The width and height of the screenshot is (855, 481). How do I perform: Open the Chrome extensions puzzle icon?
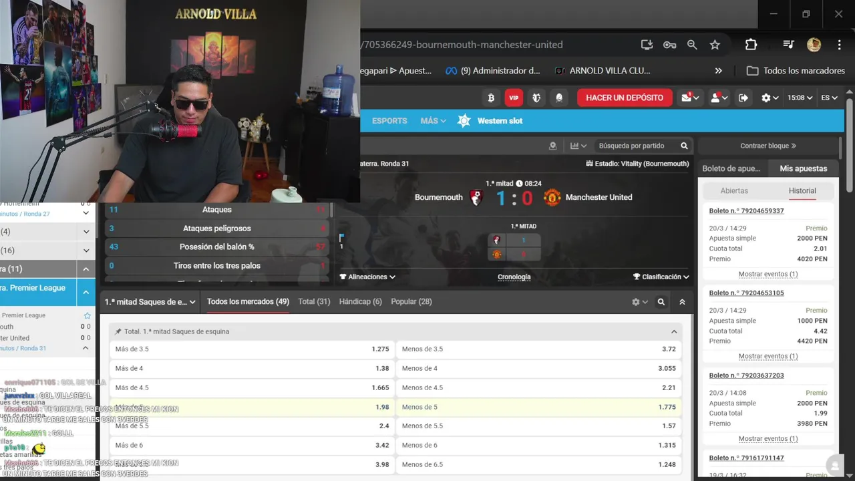pos(751,45)
